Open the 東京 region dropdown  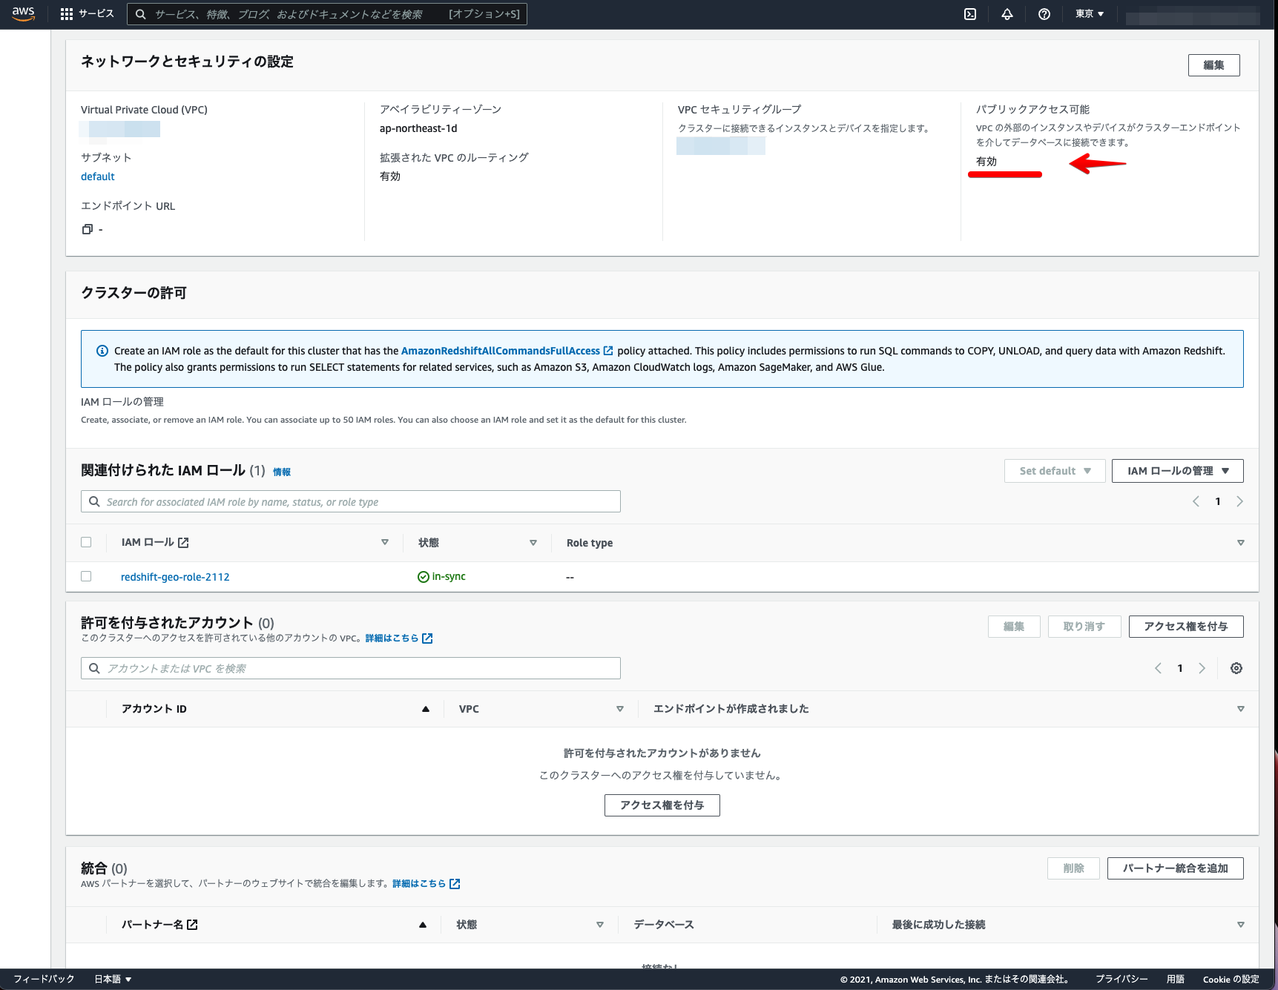coord(1088,13)
